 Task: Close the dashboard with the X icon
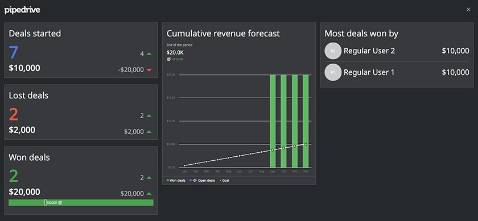468,10
